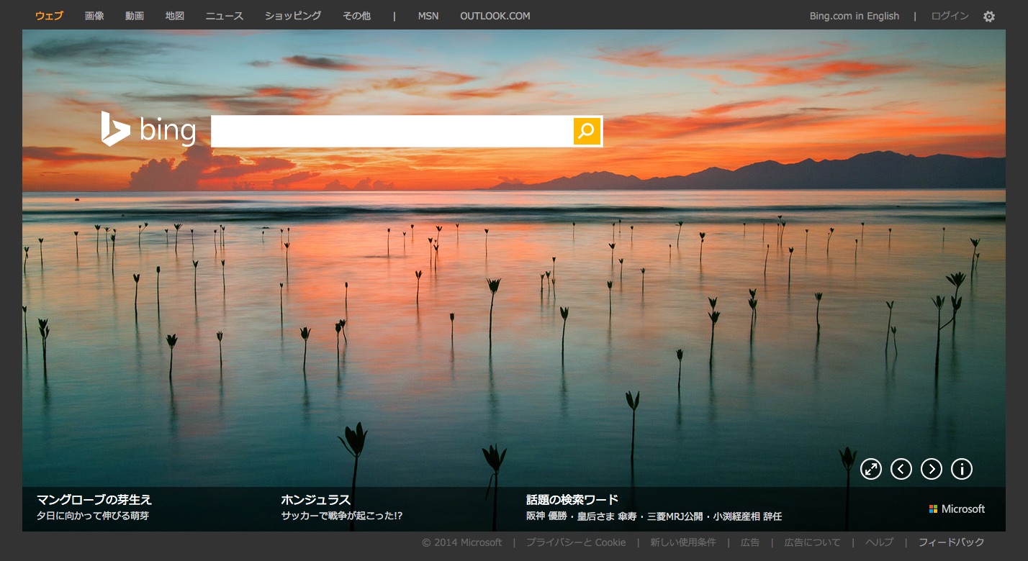Open the マングローブの芽生え story

94,500
